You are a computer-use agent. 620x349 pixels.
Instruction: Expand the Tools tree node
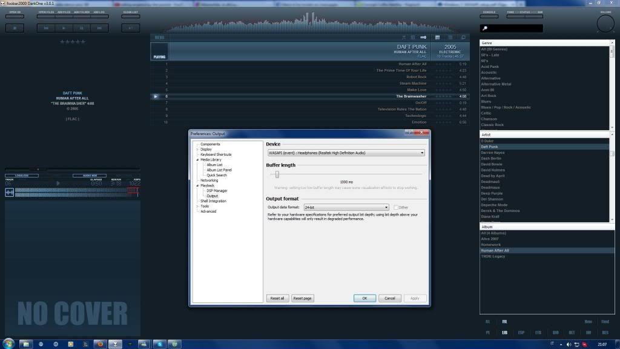pyautogui.click(x=198, y=206)
